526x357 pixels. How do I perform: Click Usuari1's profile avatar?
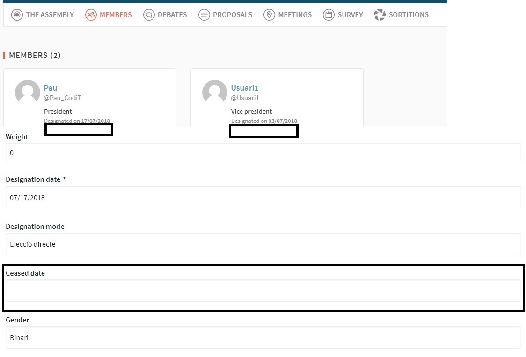pos(215,92)
